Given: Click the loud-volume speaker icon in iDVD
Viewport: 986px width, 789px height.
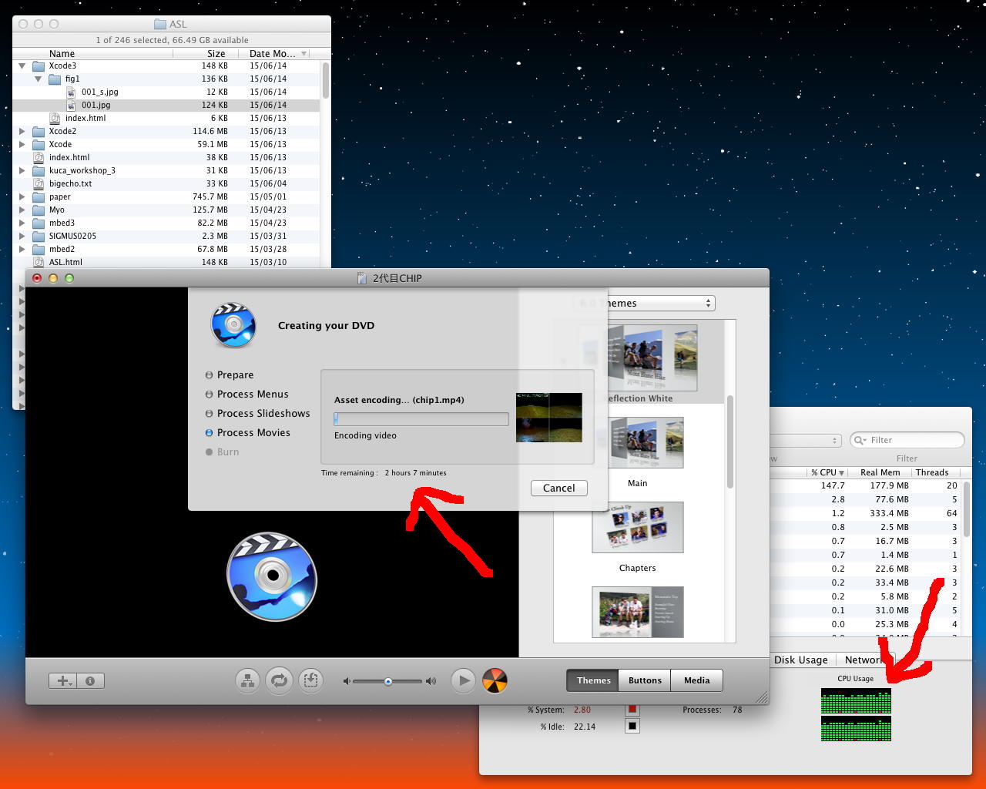Looking at the screenshot, I should coord(431,681).
